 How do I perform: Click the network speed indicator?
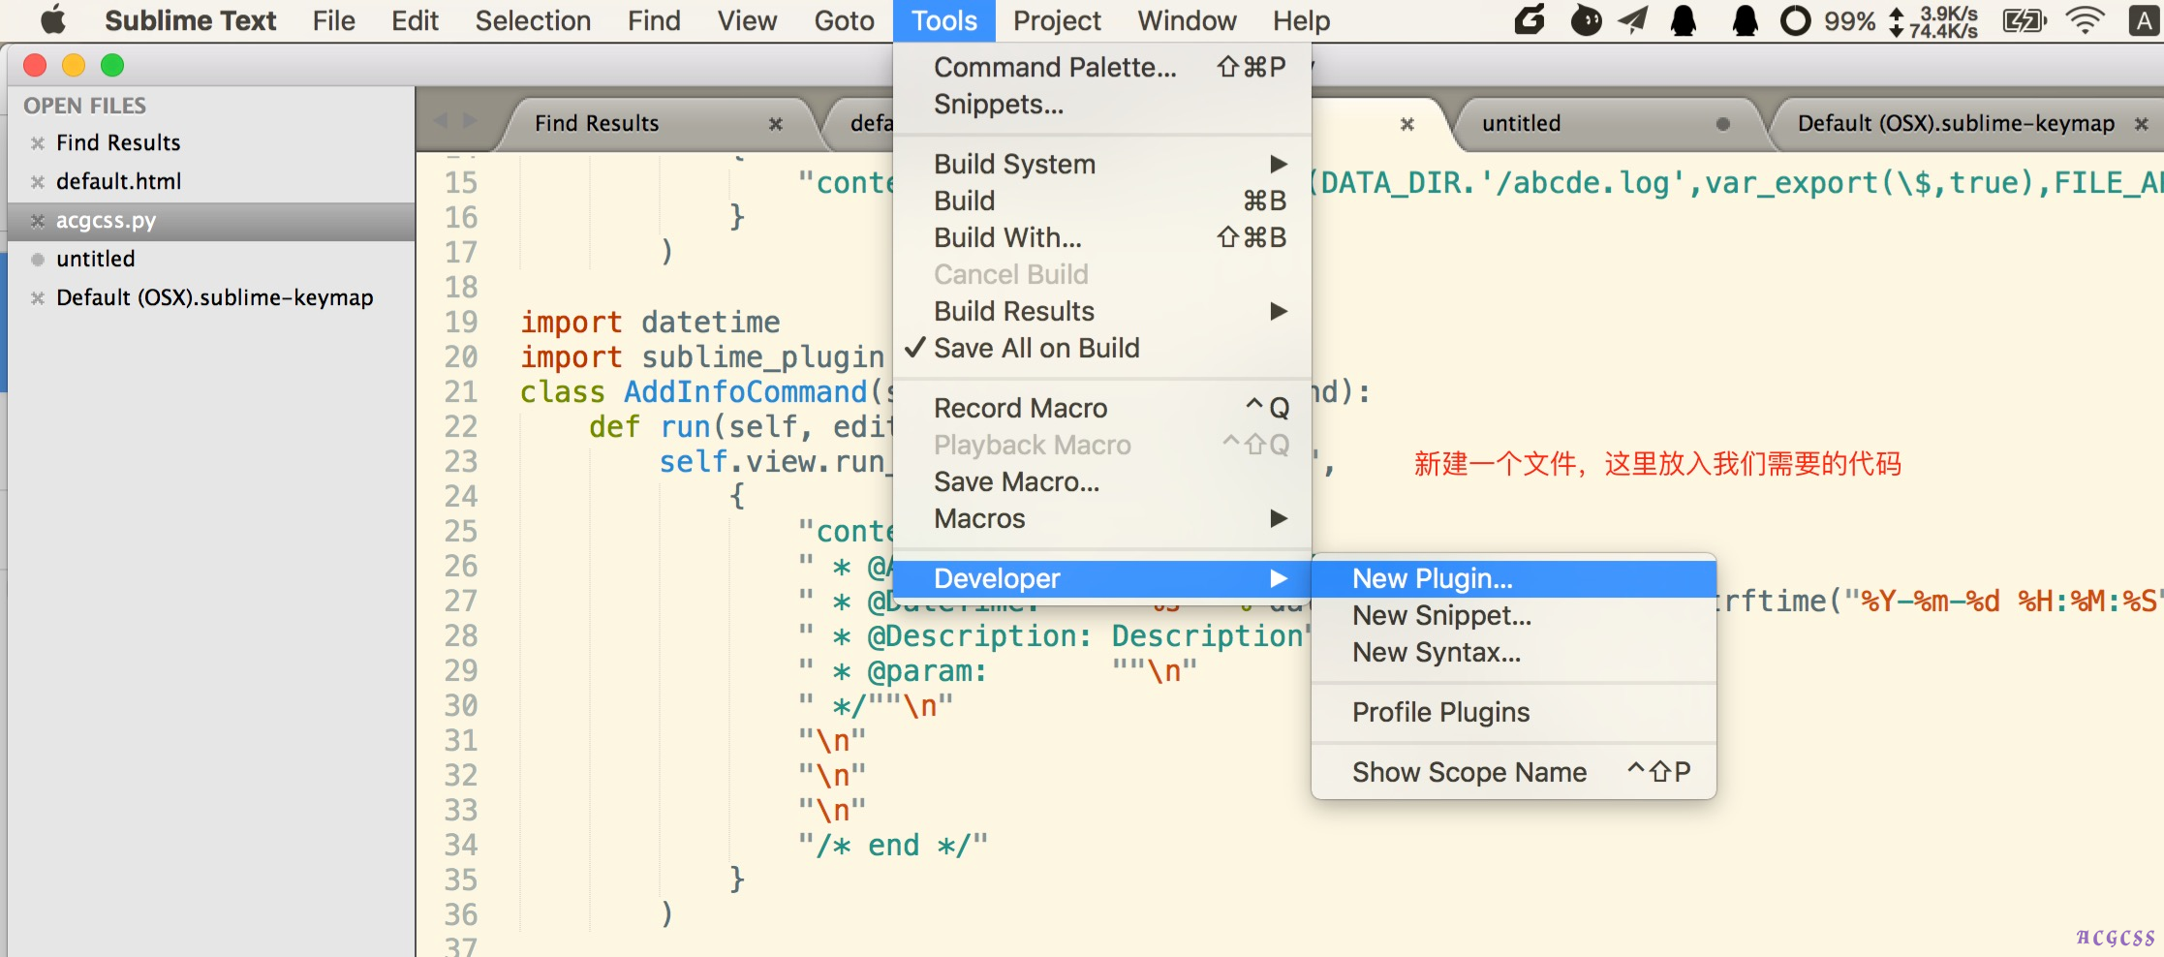[x=1933, y=21]
